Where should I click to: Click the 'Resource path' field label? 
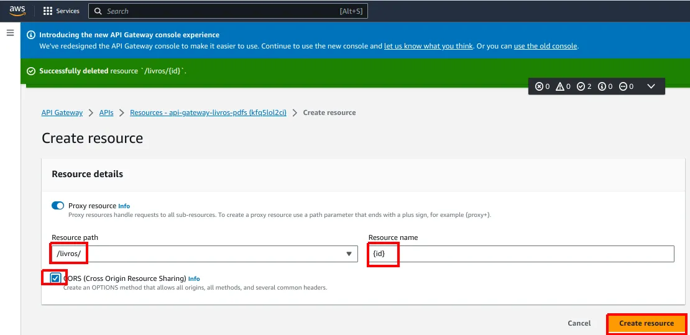(75, 237)
